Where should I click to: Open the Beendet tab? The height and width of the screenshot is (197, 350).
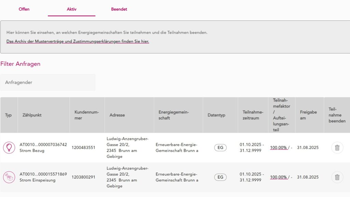[119, 9]
